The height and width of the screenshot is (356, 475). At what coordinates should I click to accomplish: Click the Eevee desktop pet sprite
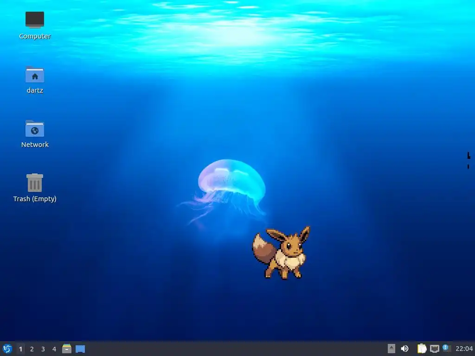282,253
